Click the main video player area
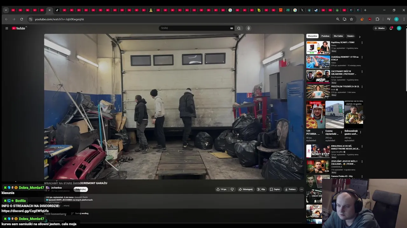The image size is (407, 228). click(174, 107)
